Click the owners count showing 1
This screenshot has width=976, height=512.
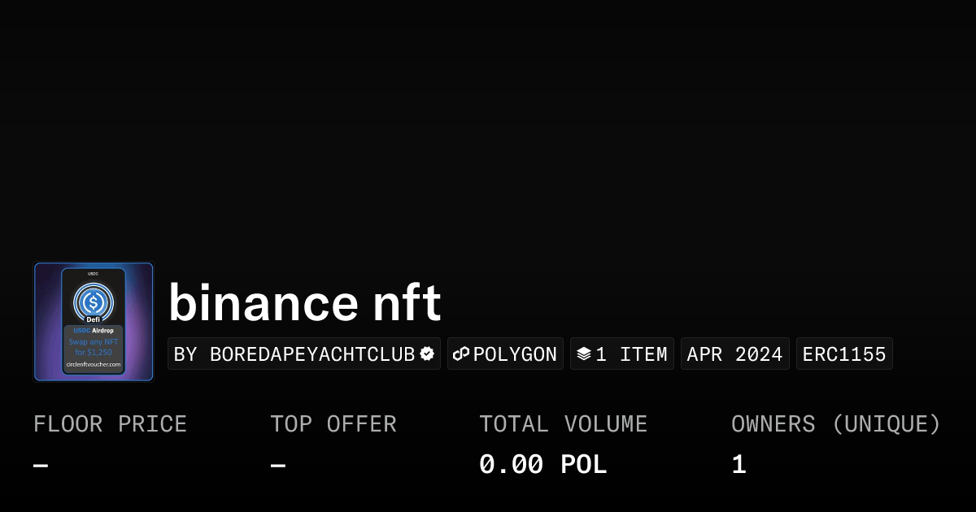738,463
